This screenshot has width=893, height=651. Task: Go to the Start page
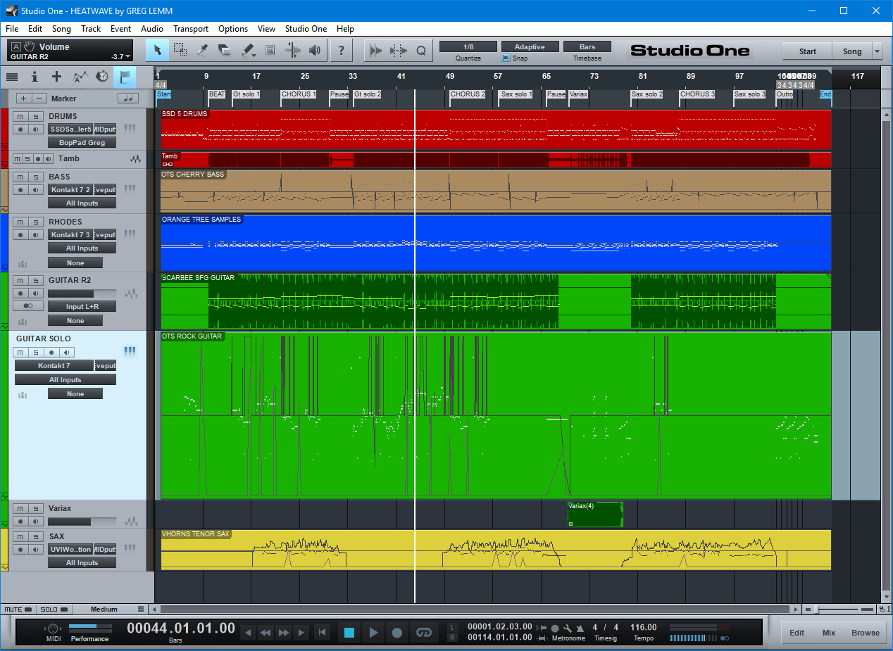click(807, 51)
